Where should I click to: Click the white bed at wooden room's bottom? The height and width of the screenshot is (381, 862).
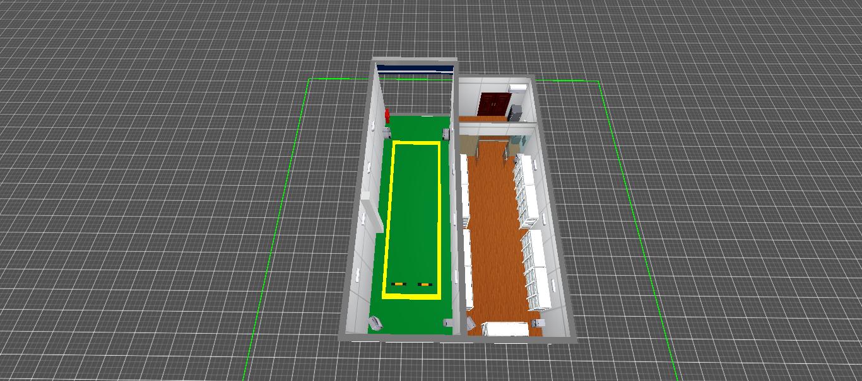(x=505, y=329)
